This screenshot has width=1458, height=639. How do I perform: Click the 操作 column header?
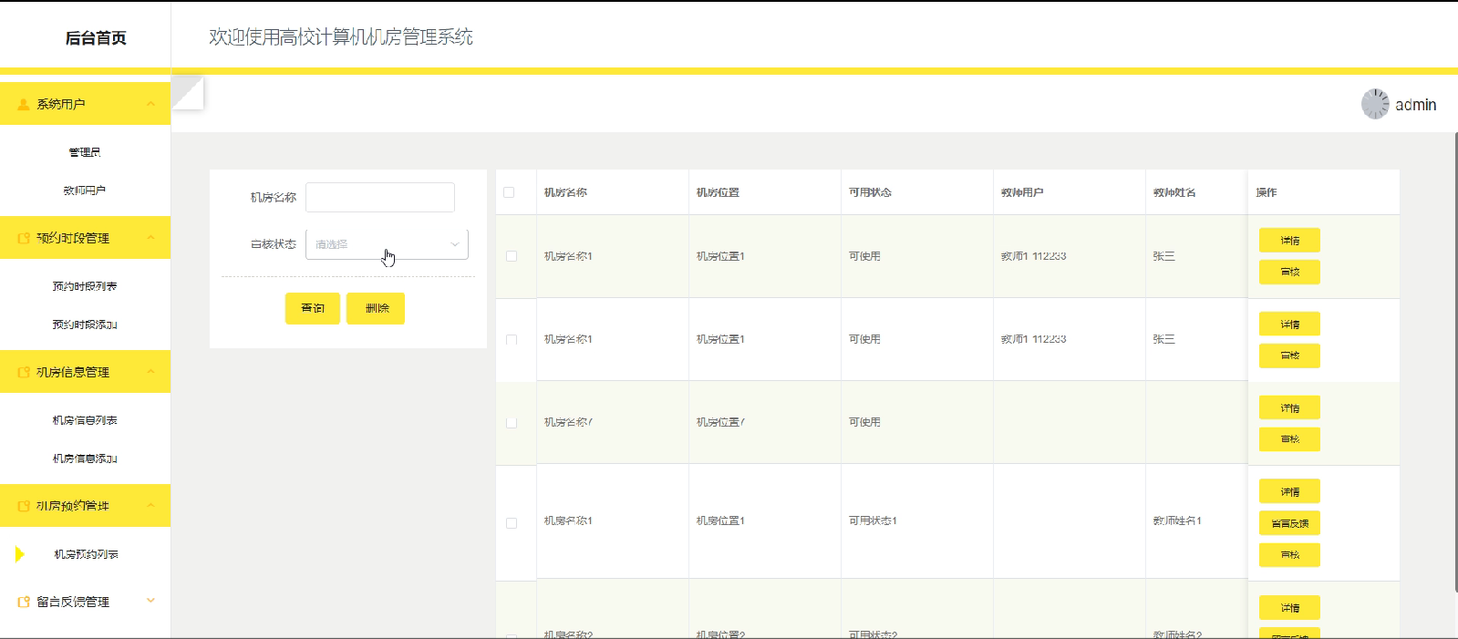pyautogui.click(x=1267, y=192)
